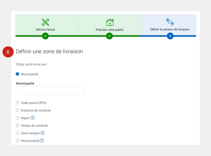This screenshot has height=156, width=211.
Task: Choose the Personnalisé radio option
Action: (17, 141)
